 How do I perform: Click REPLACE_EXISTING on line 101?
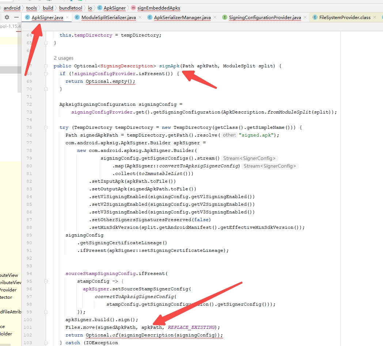[x=191, y=327]
